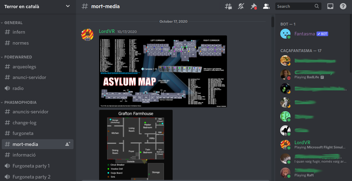
Task: Open the Inbox icon
Action: [x=330, y=6]
